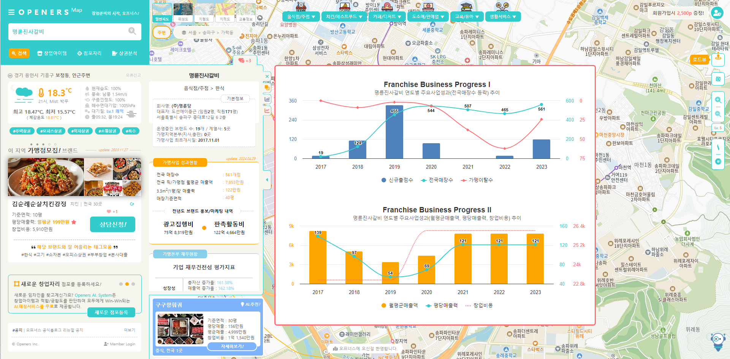Toggle 전국매장수 legend series in chart
The height and width of the screenshot is (359, 730).
point(437,180)
